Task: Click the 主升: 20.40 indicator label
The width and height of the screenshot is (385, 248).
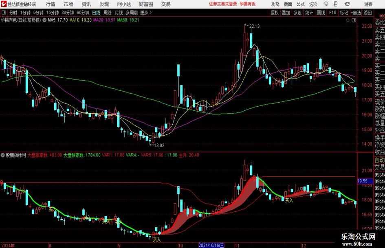Action: coord(189,155)
